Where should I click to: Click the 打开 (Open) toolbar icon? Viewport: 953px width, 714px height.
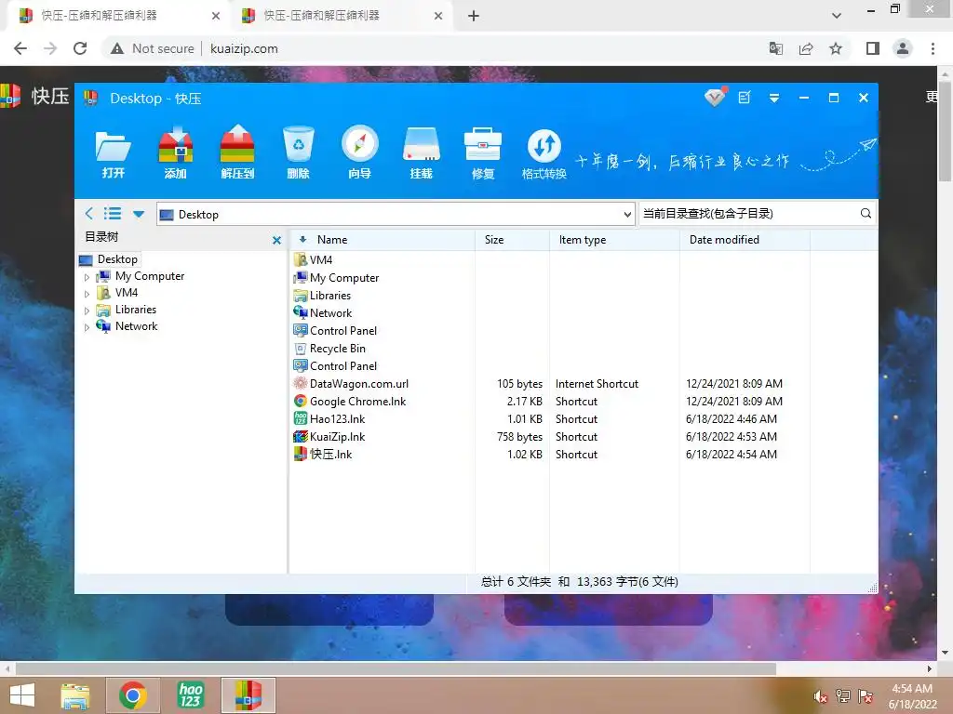[113, 153]
